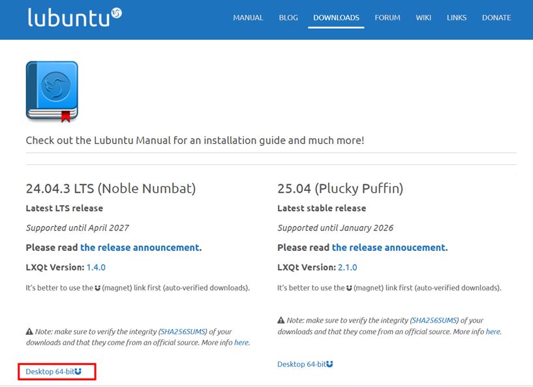The height and width of the screenshot is (387, 533).
Task: Open the Plucky Puffin release annoucement link
Action: click(x=390, y=248)
